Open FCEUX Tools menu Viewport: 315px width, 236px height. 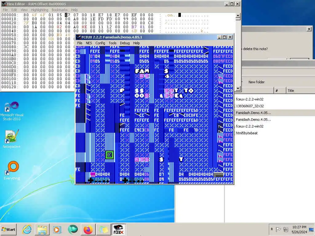pyautogui.click(x=113, y=43)
